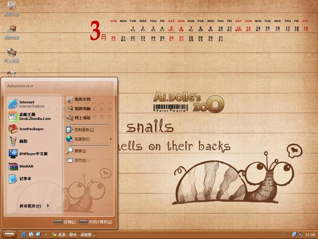Image resolution: width=318 pixels, height=239 pixels.
Task: Expand 所有程序(P) all programs
Action: coord(34,206)
